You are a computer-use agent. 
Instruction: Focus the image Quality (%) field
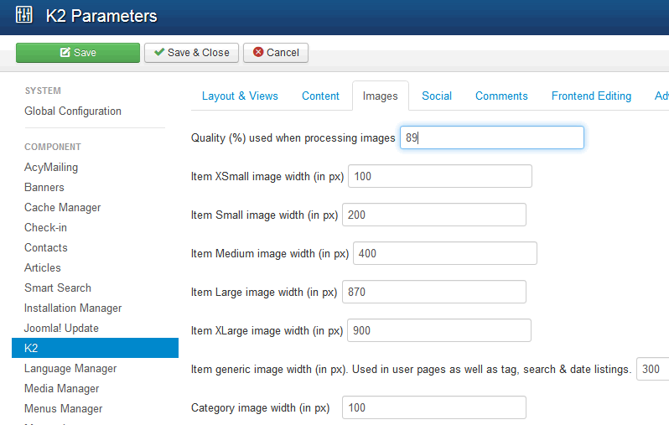(x=492, y=137)
